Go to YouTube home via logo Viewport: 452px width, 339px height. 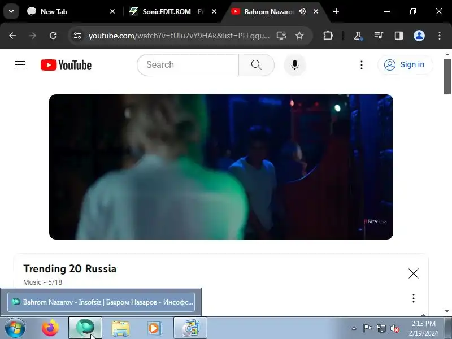click(66, 65)
